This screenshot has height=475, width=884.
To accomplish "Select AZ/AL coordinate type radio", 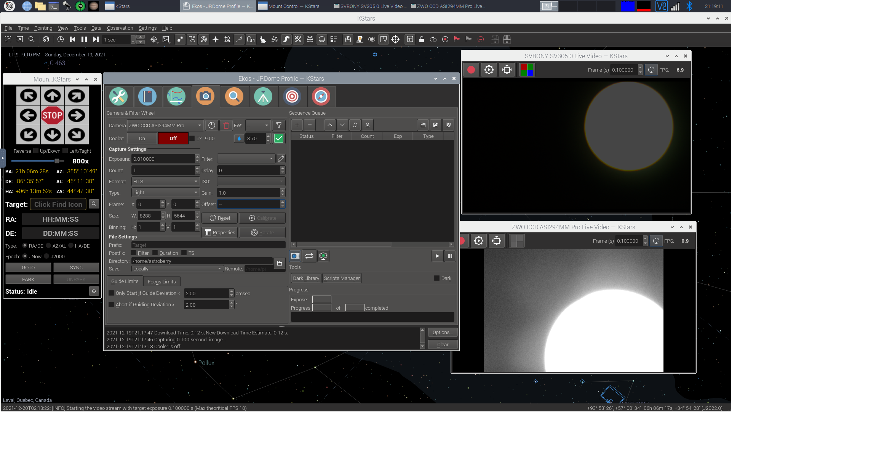I will click(48, 246).
